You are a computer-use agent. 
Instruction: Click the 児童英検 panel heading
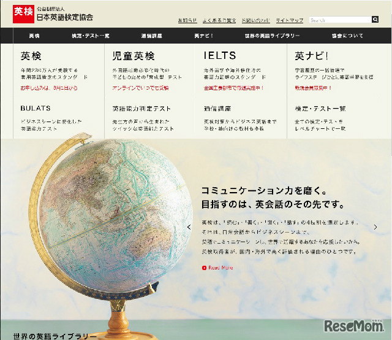coord(134,56)
